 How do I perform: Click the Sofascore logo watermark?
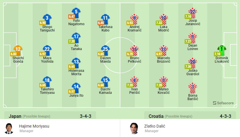[223, 103]
